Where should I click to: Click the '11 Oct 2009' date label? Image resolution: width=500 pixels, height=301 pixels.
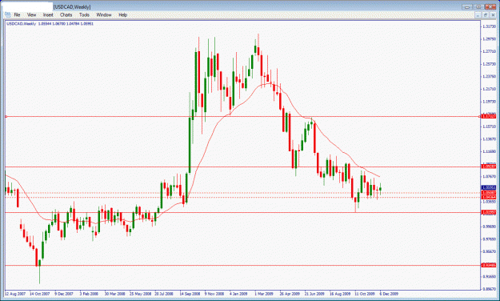(365, 294)
